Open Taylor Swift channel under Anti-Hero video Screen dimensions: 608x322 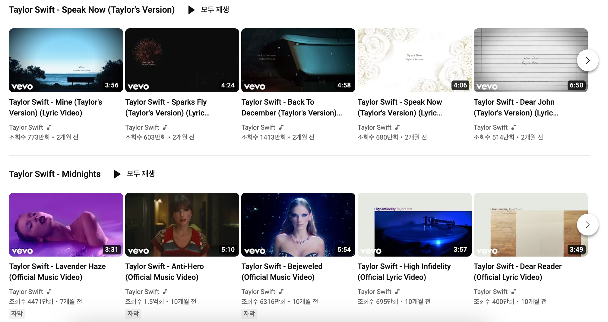click(x=142, y=292)
